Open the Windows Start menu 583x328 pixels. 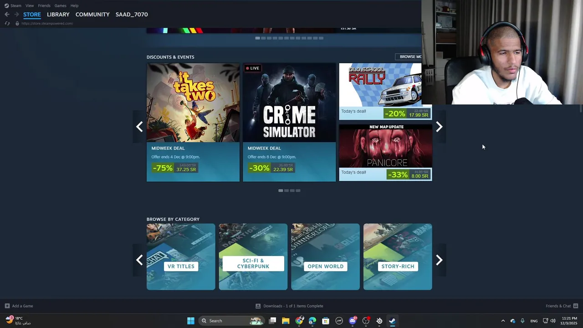tap(191, 321)
